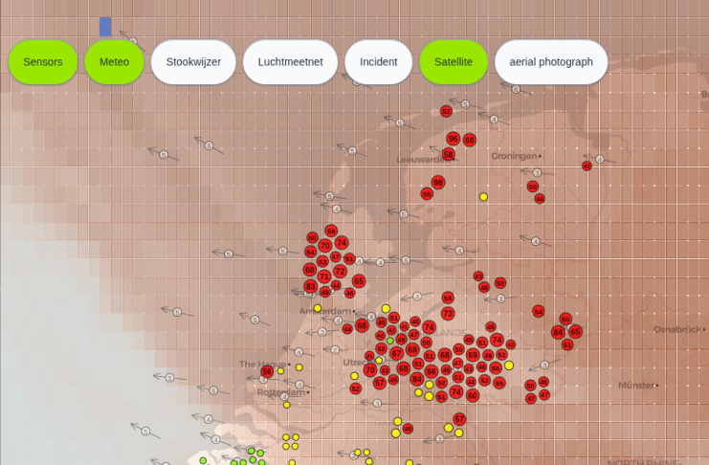Click the green sensor dot beside marker 49
Viewport: 709px width, 465px height.
point(390,341)
